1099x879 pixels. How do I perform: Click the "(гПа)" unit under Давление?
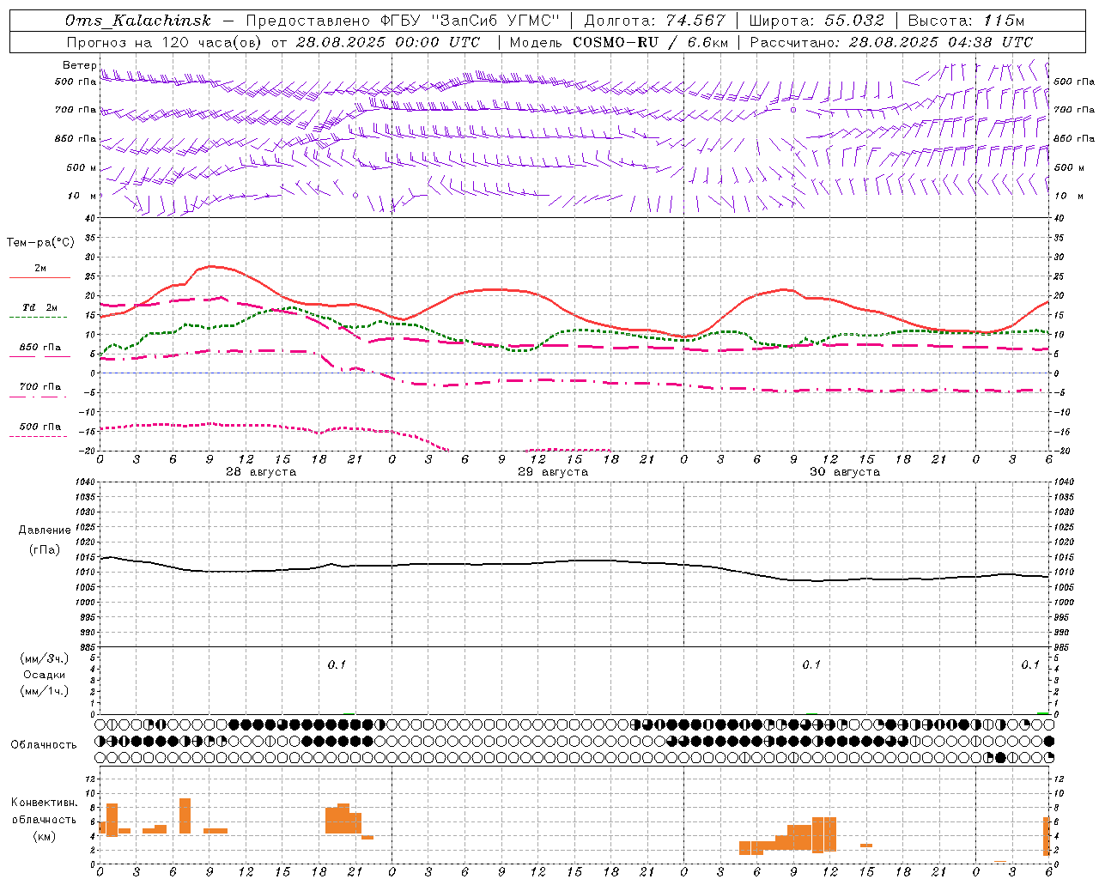(45, 550)
